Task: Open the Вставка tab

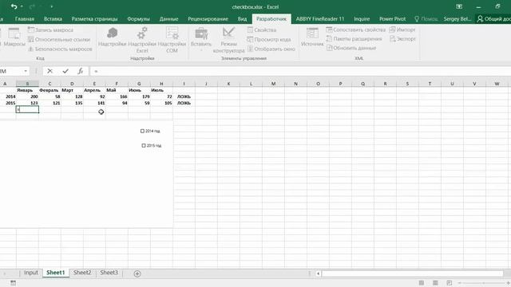Action: [53, 19]
